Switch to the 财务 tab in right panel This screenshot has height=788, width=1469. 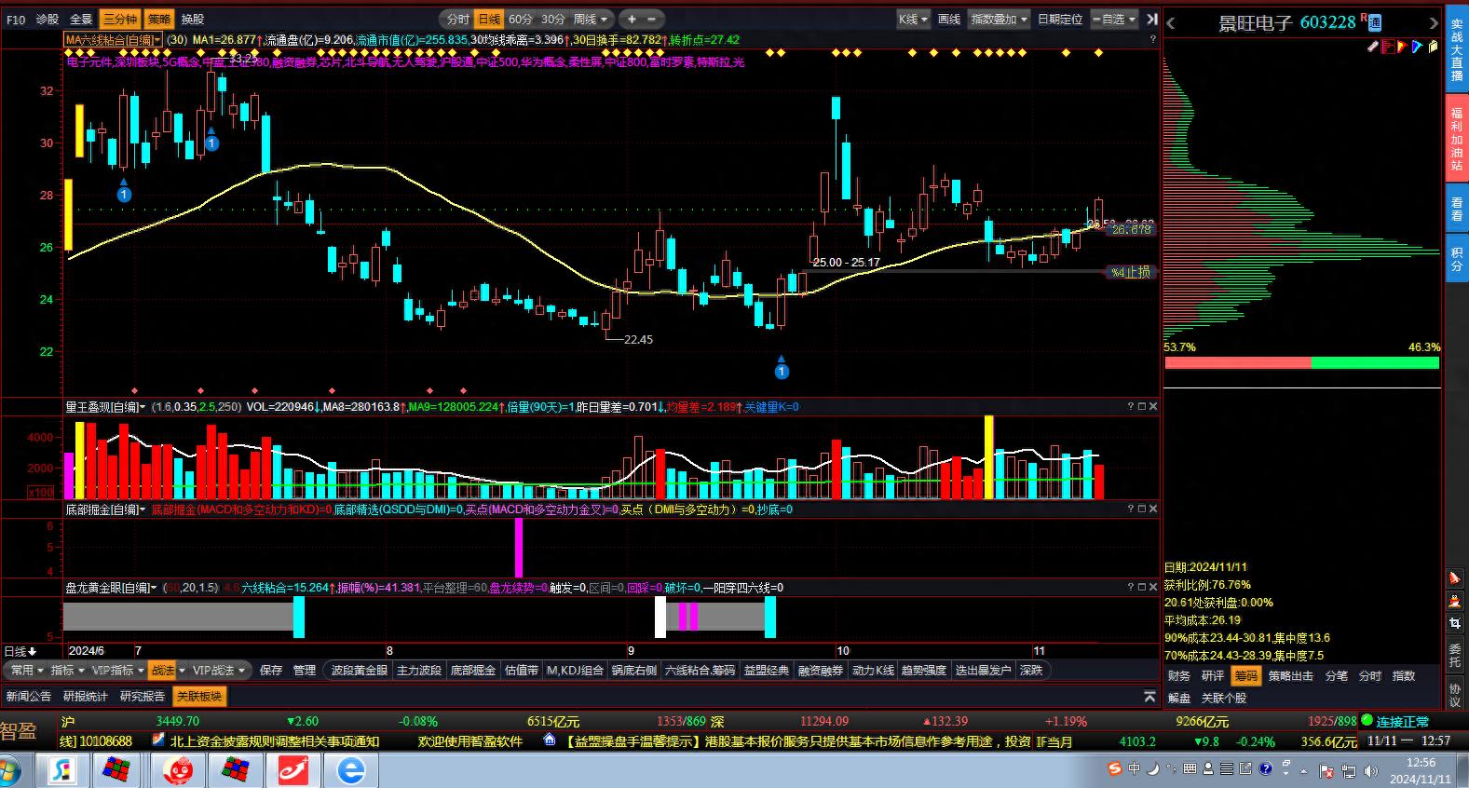[1179, 675]
